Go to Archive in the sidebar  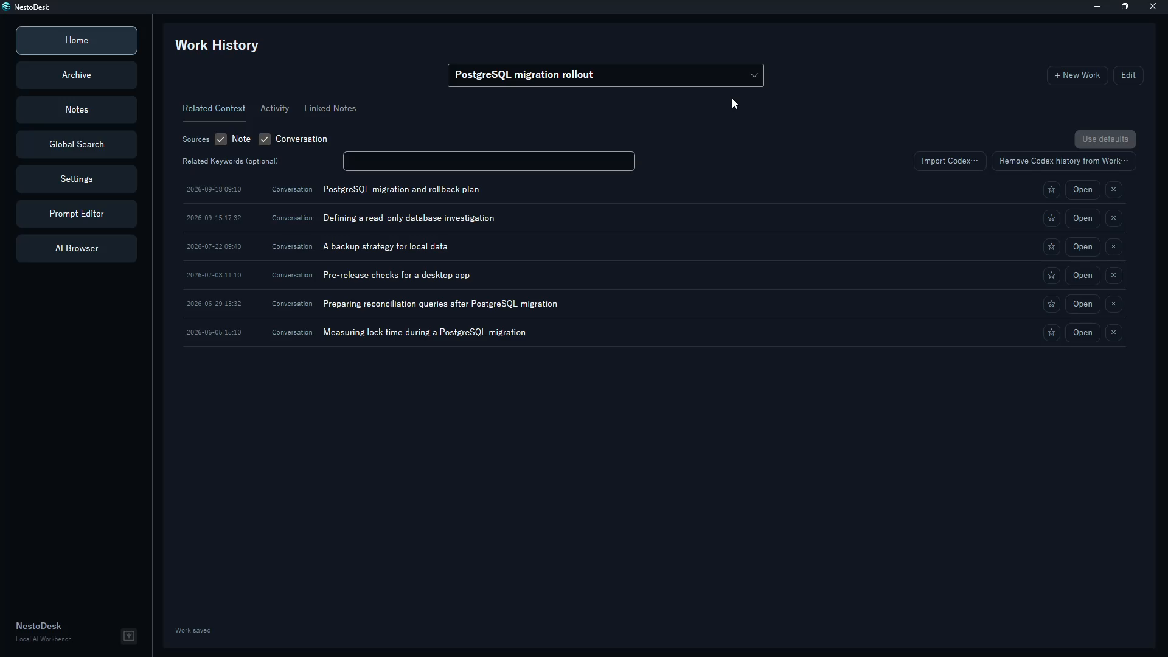77,75
